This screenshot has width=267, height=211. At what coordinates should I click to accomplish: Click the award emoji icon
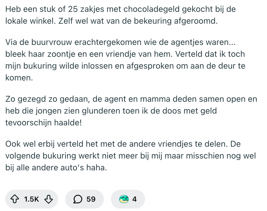coord(124,199)
